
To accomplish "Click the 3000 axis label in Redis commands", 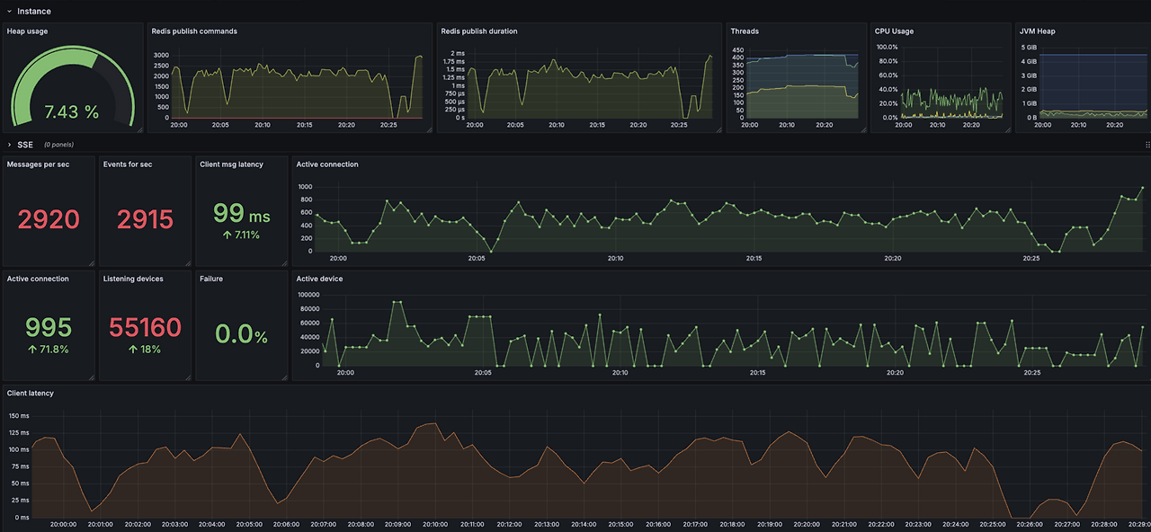I will pos(161,56).
